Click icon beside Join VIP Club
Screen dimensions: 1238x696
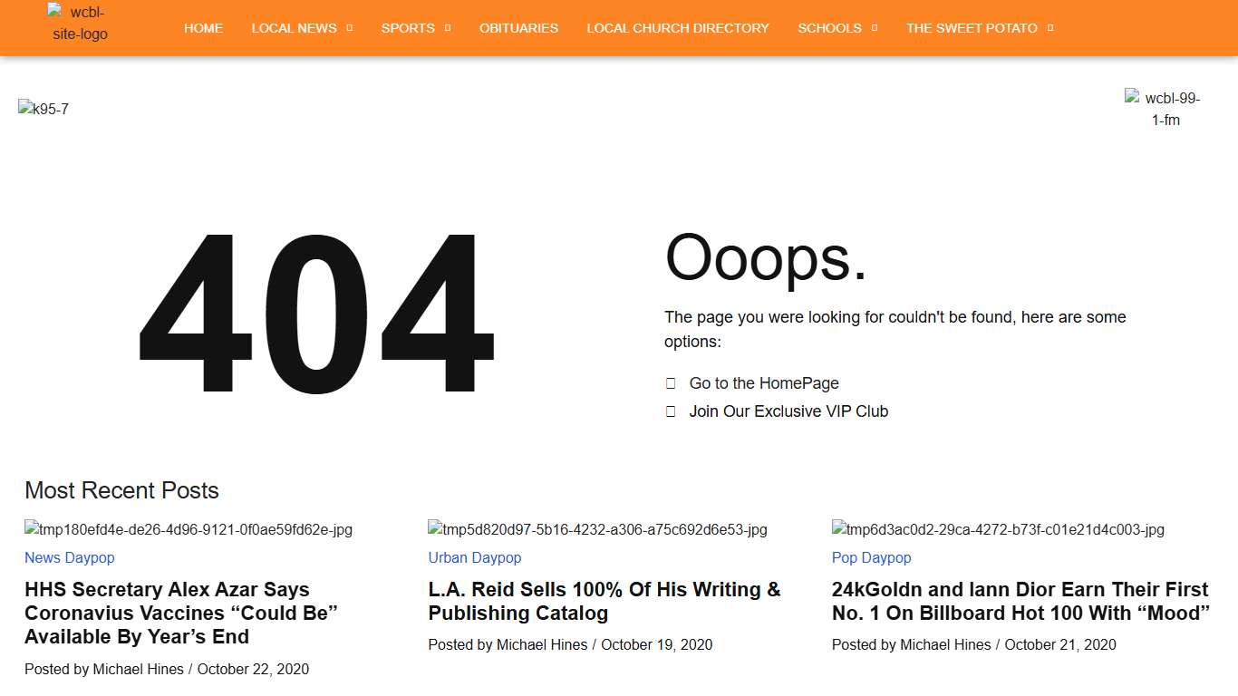tap(671, 411)
